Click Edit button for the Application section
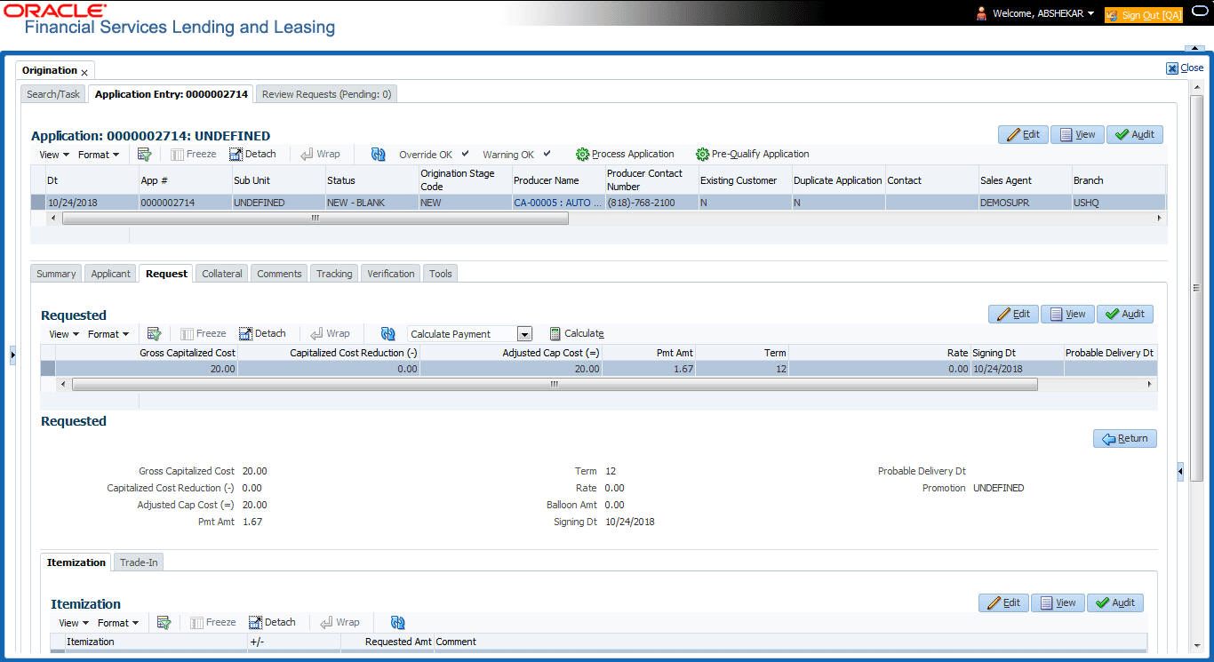Image resolution: width=1214 pixels, height=662 pixels. coord(1023,134)
